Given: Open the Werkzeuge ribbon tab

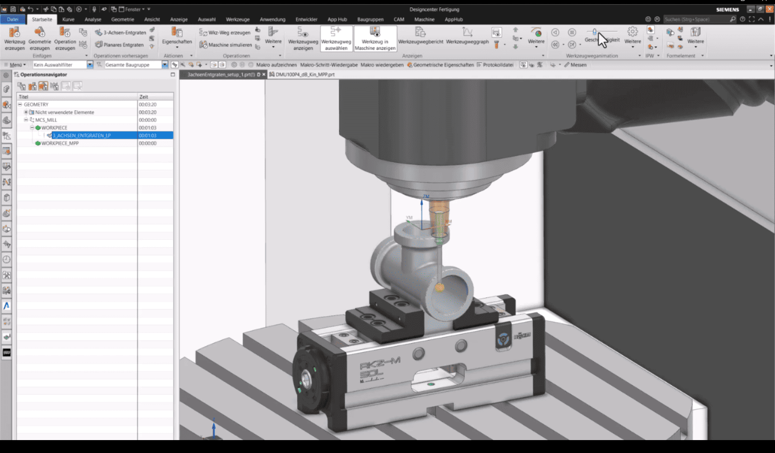Looking at the screenshot, I should coord(238,19).
